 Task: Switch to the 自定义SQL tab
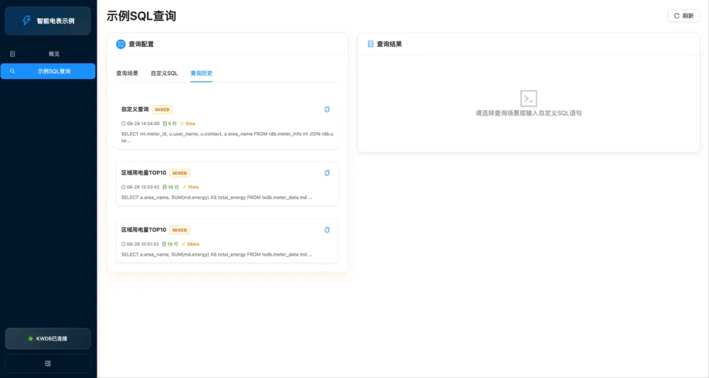click(x=164, y=74)
